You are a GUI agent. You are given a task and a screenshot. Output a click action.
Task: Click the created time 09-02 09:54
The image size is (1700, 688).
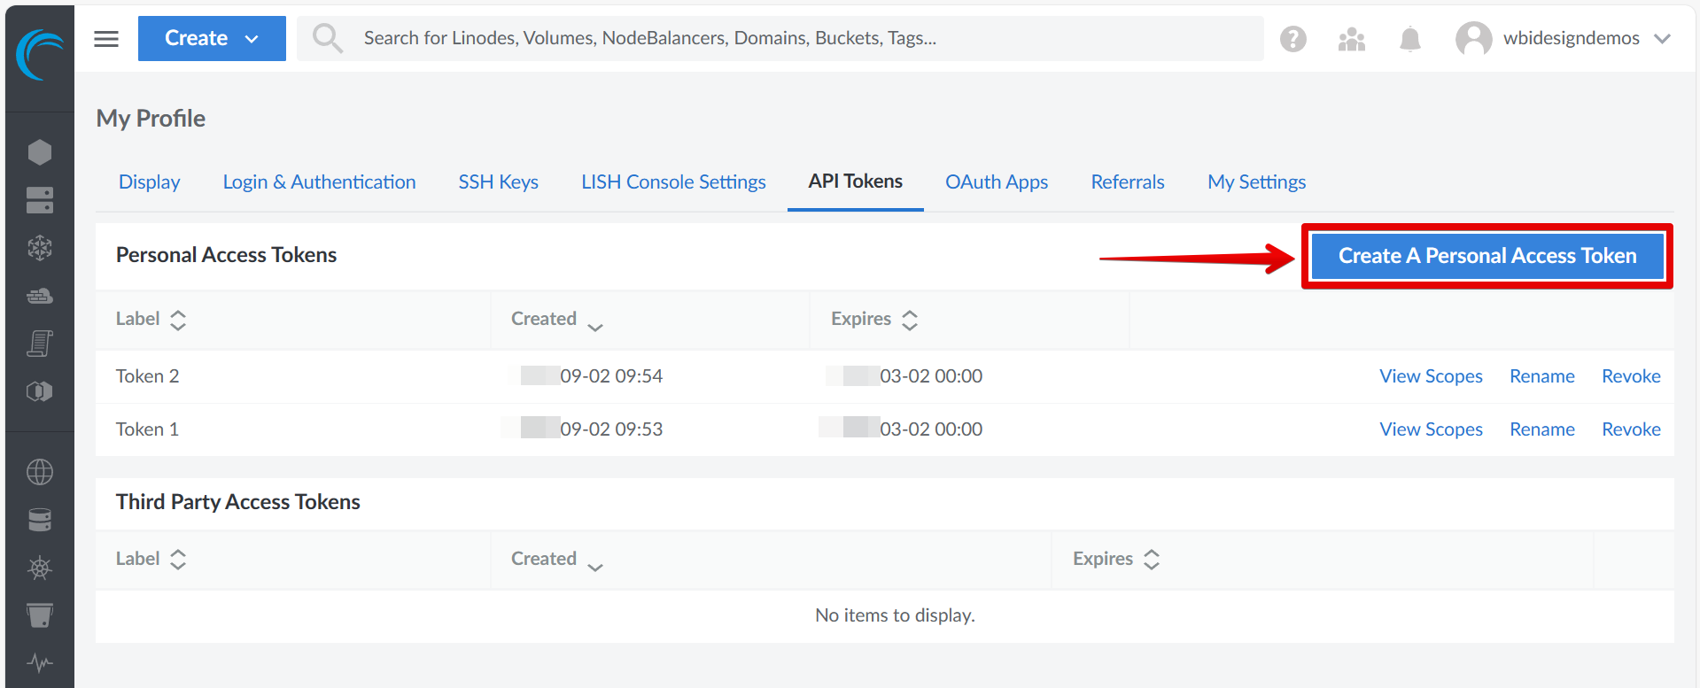point(611,376)
